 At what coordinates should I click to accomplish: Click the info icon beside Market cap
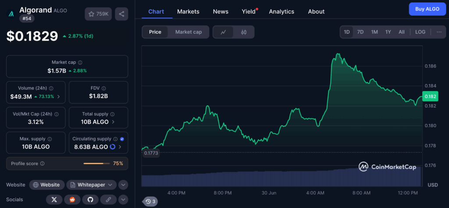click(80, 63)
